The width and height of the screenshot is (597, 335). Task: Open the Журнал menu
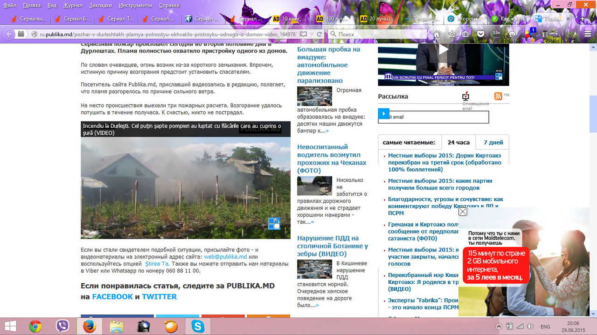[x=72, y=5]
